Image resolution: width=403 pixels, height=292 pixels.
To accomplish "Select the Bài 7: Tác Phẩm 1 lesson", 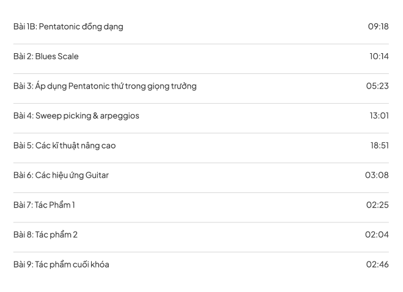I will coord(44,205).
